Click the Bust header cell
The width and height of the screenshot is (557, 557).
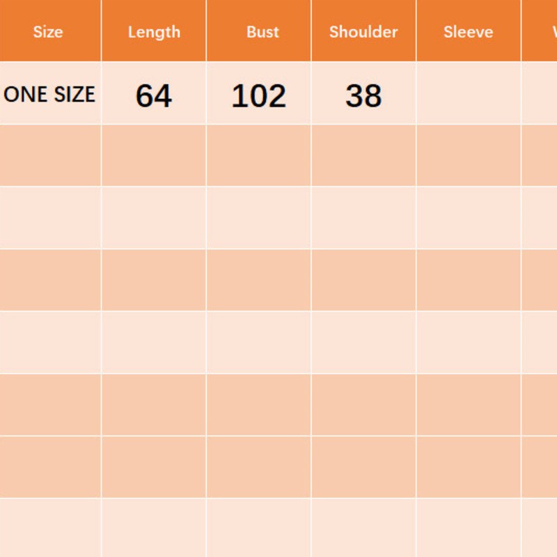click(x=262, y=32)
